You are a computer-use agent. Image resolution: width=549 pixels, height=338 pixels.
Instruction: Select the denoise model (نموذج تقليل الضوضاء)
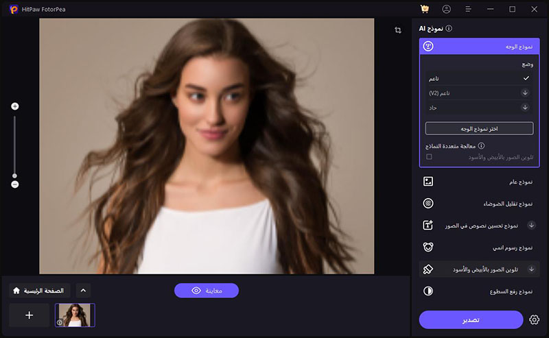pyautogui.click(x=480, y=204)
